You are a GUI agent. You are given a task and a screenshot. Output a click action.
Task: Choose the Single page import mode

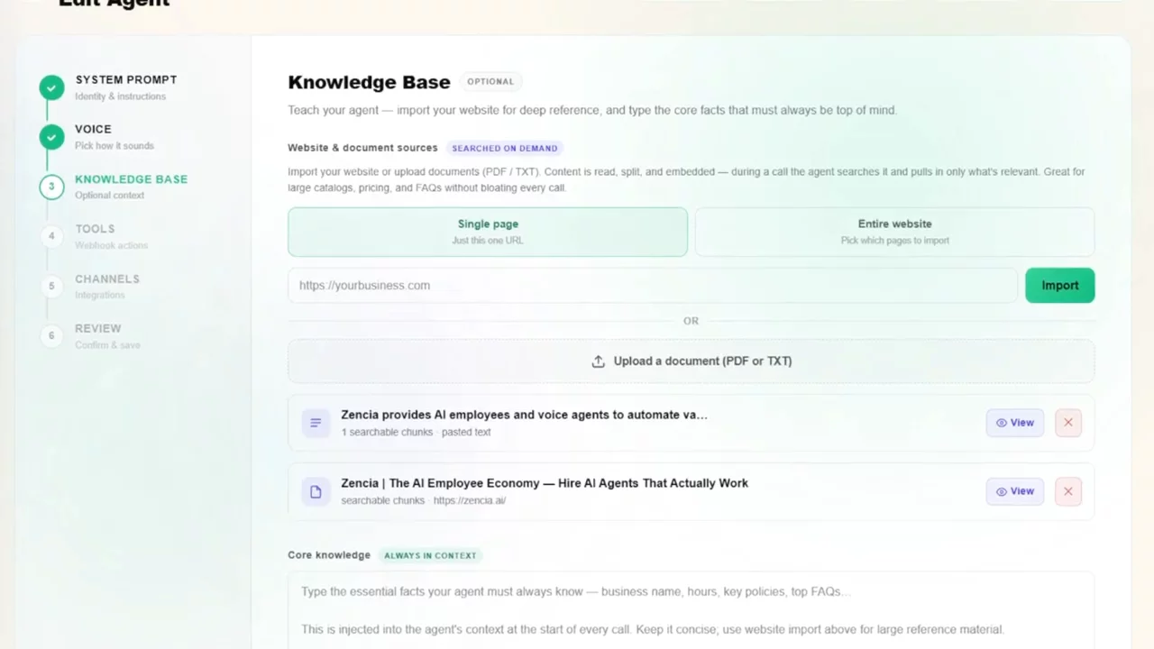coord(488,232)
